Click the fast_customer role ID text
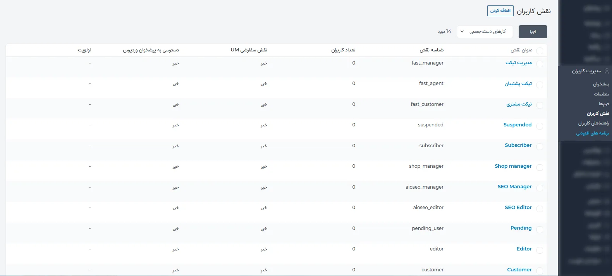This screenshot has width=612, height=276. (427, 104)
